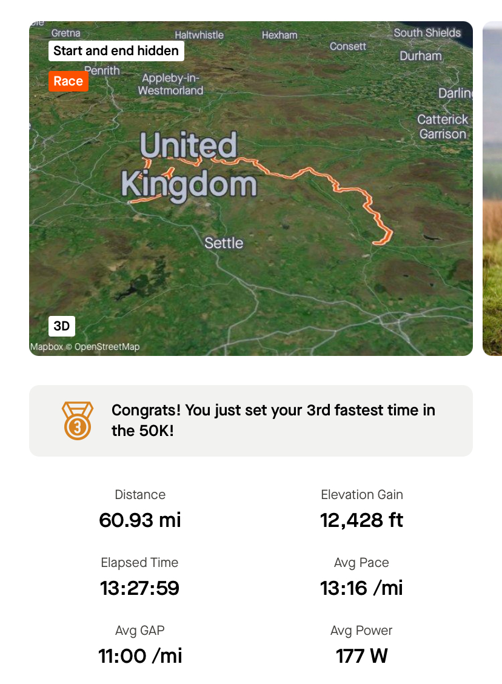Image resolution: width=502 pixels, height=684 pixels.
Task: Select the 12,428 ft Elevation Gain stat
Action: (361, 520)
